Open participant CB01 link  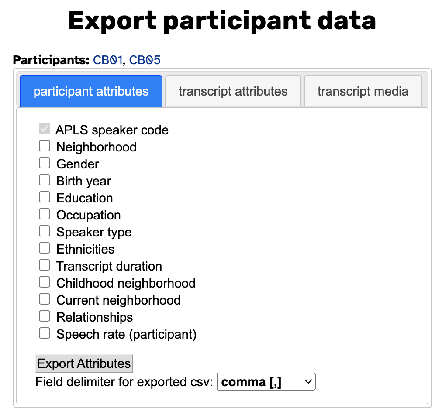pyautogui.click(x=108, y=60)
